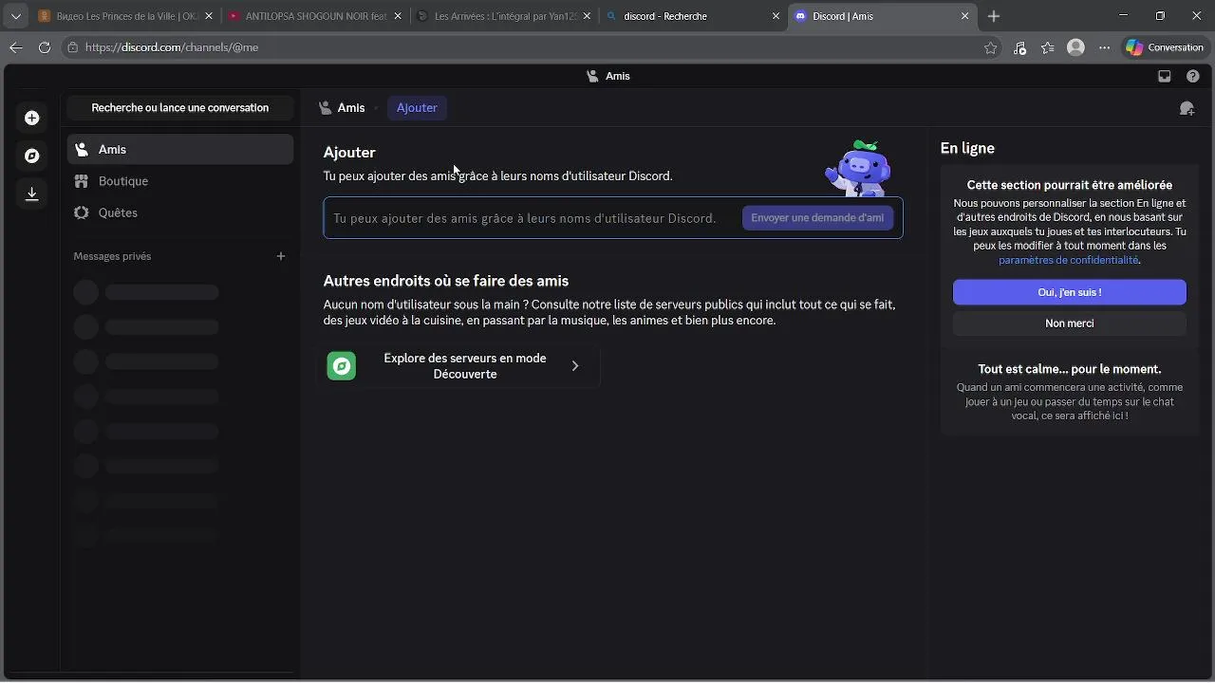The image size is (1215, 683).
Task: Click Envoyer une demande d'ami button
Action: [x=817, y=218]
